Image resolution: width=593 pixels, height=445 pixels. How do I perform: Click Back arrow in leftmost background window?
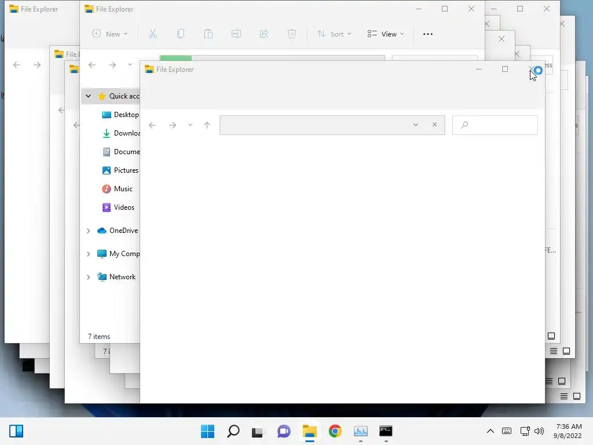17,65
